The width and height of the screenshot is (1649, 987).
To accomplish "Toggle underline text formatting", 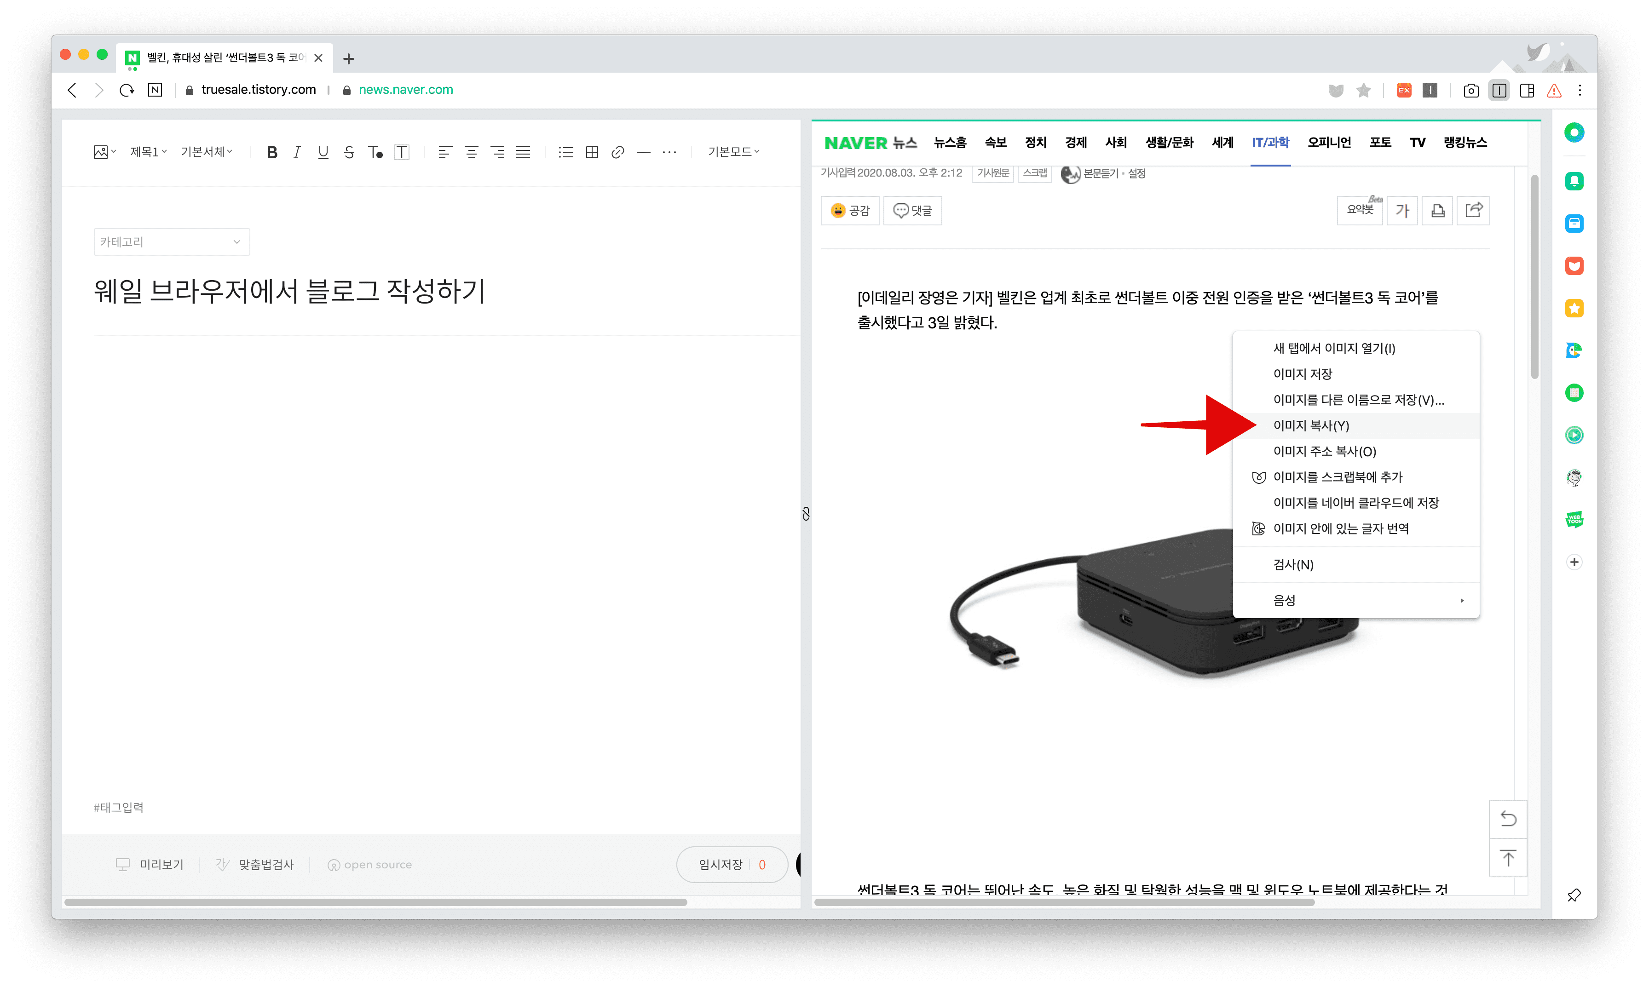I will [323, 152].
